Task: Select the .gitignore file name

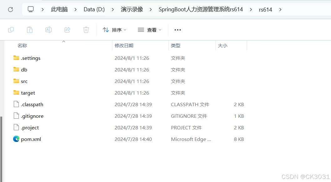Action: (x=32, y=116)
